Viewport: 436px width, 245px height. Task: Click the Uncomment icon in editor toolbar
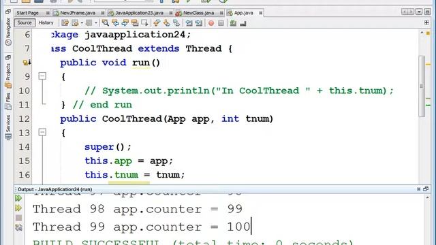pos(243,23)
